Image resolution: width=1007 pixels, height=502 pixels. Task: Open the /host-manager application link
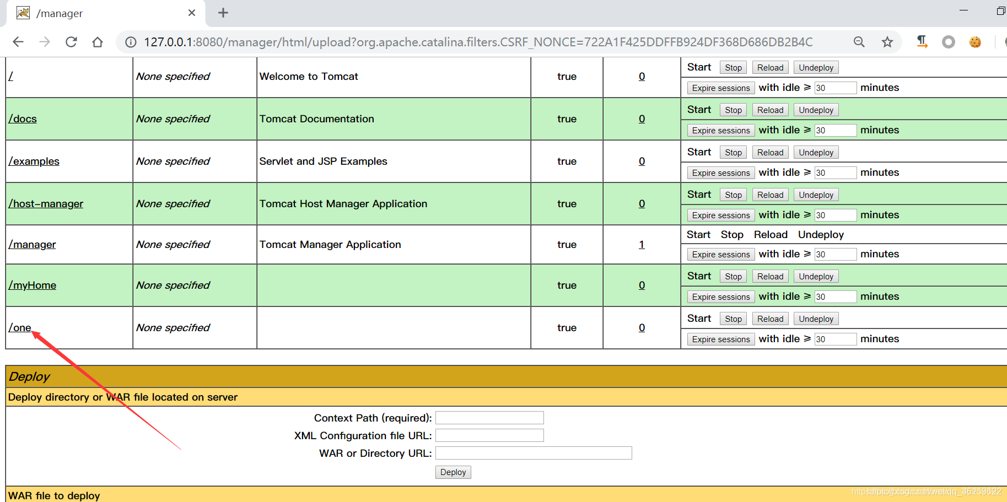(x=46, y=204)
